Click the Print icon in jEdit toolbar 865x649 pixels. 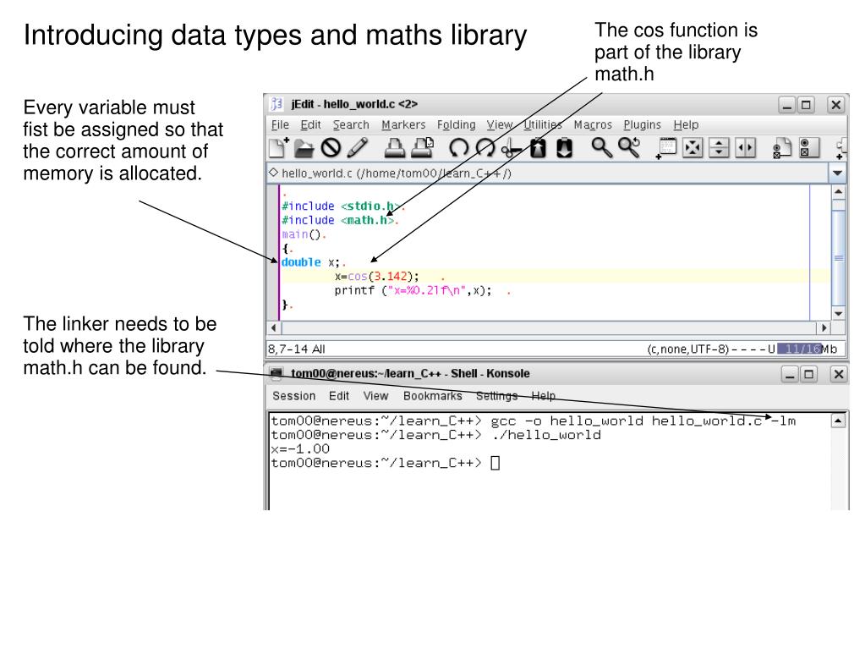(394, 148)
